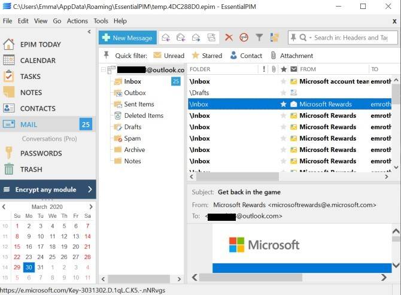Select the Inbox folder
This screenshot has height=295, width=401.
(132, 81)
